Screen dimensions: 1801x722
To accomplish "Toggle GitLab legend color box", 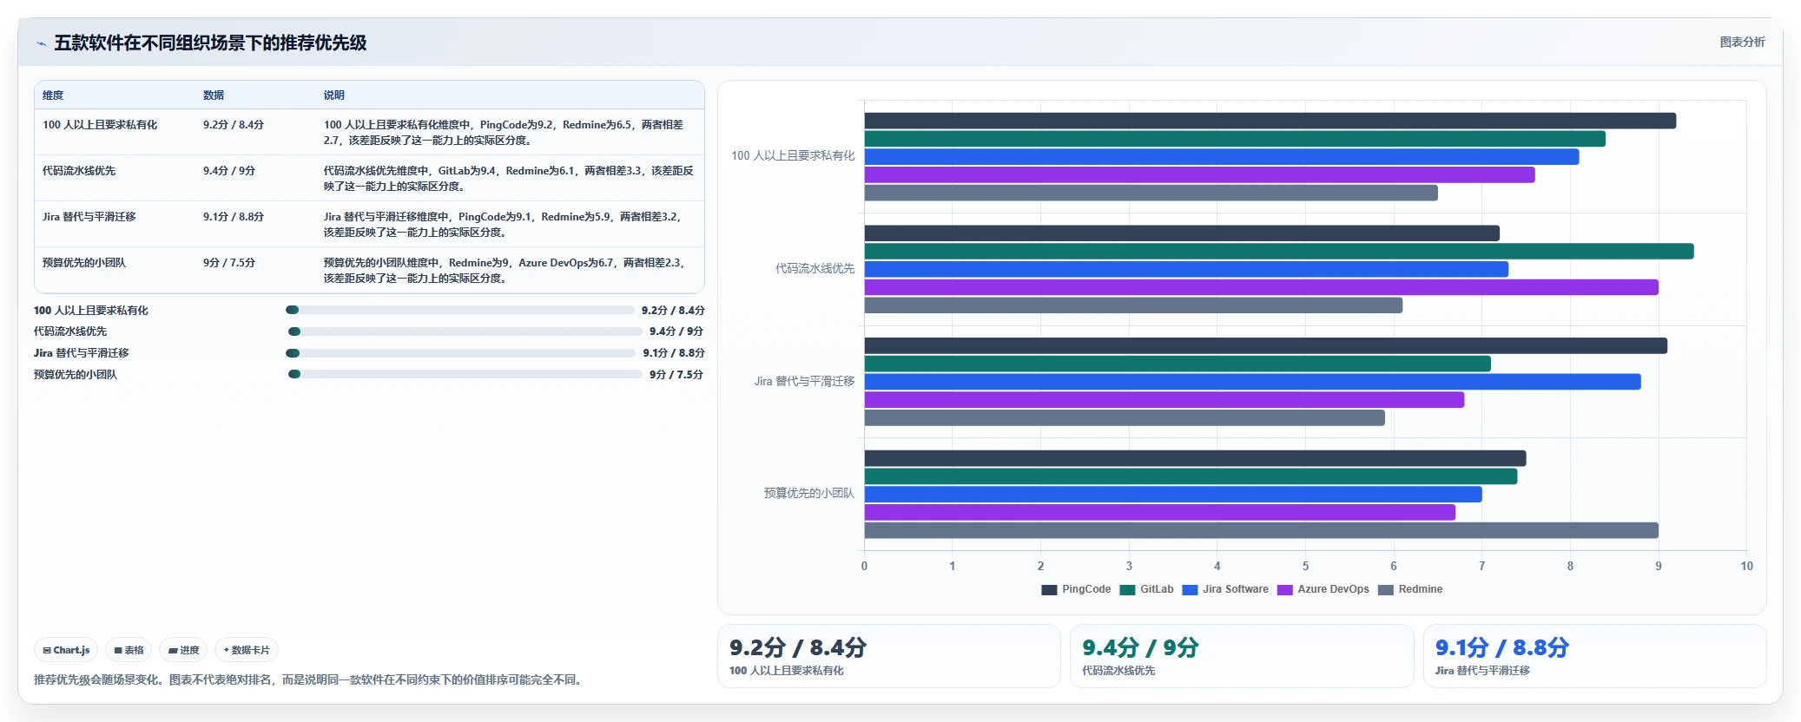I will point(1127,590).
